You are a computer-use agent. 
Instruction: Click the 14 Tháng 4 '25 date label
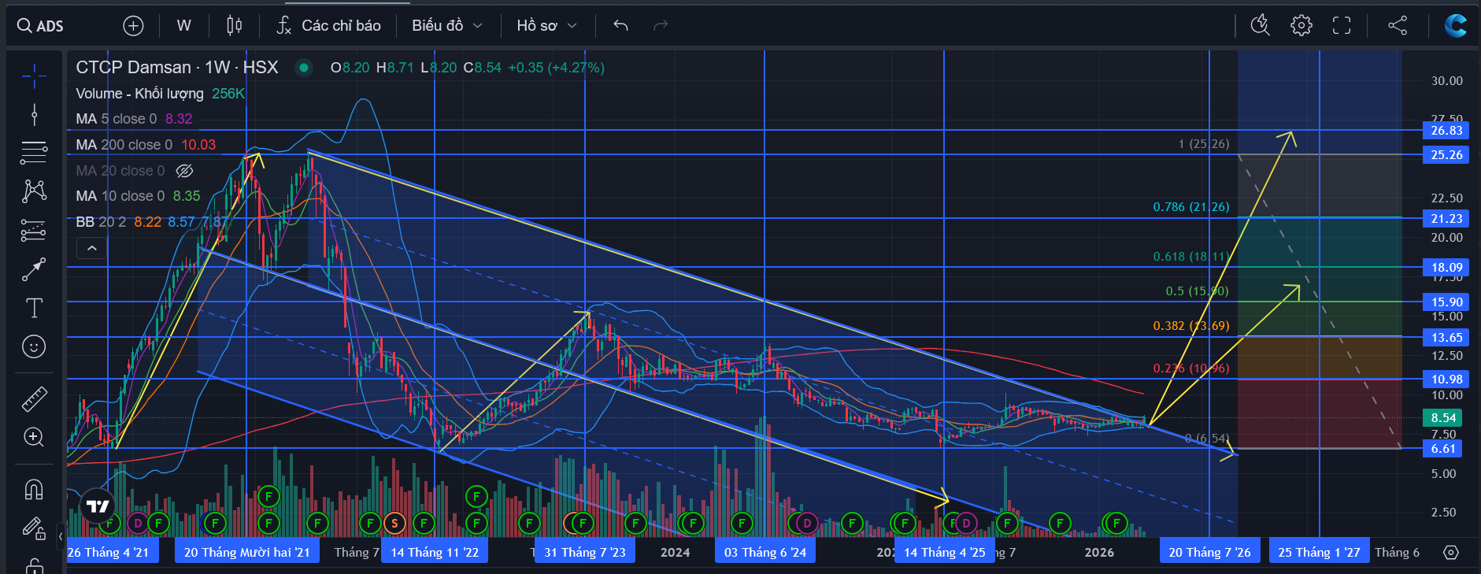[x=945, y=552]
